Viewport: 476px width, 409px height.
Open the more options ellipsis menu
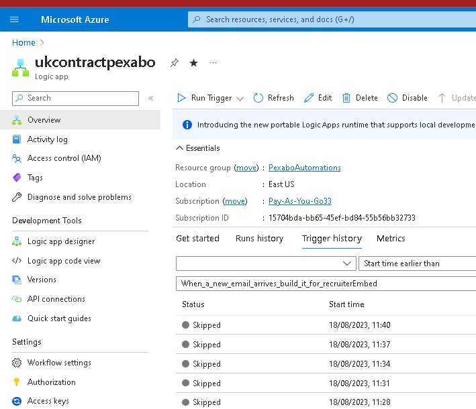[213, 63]
